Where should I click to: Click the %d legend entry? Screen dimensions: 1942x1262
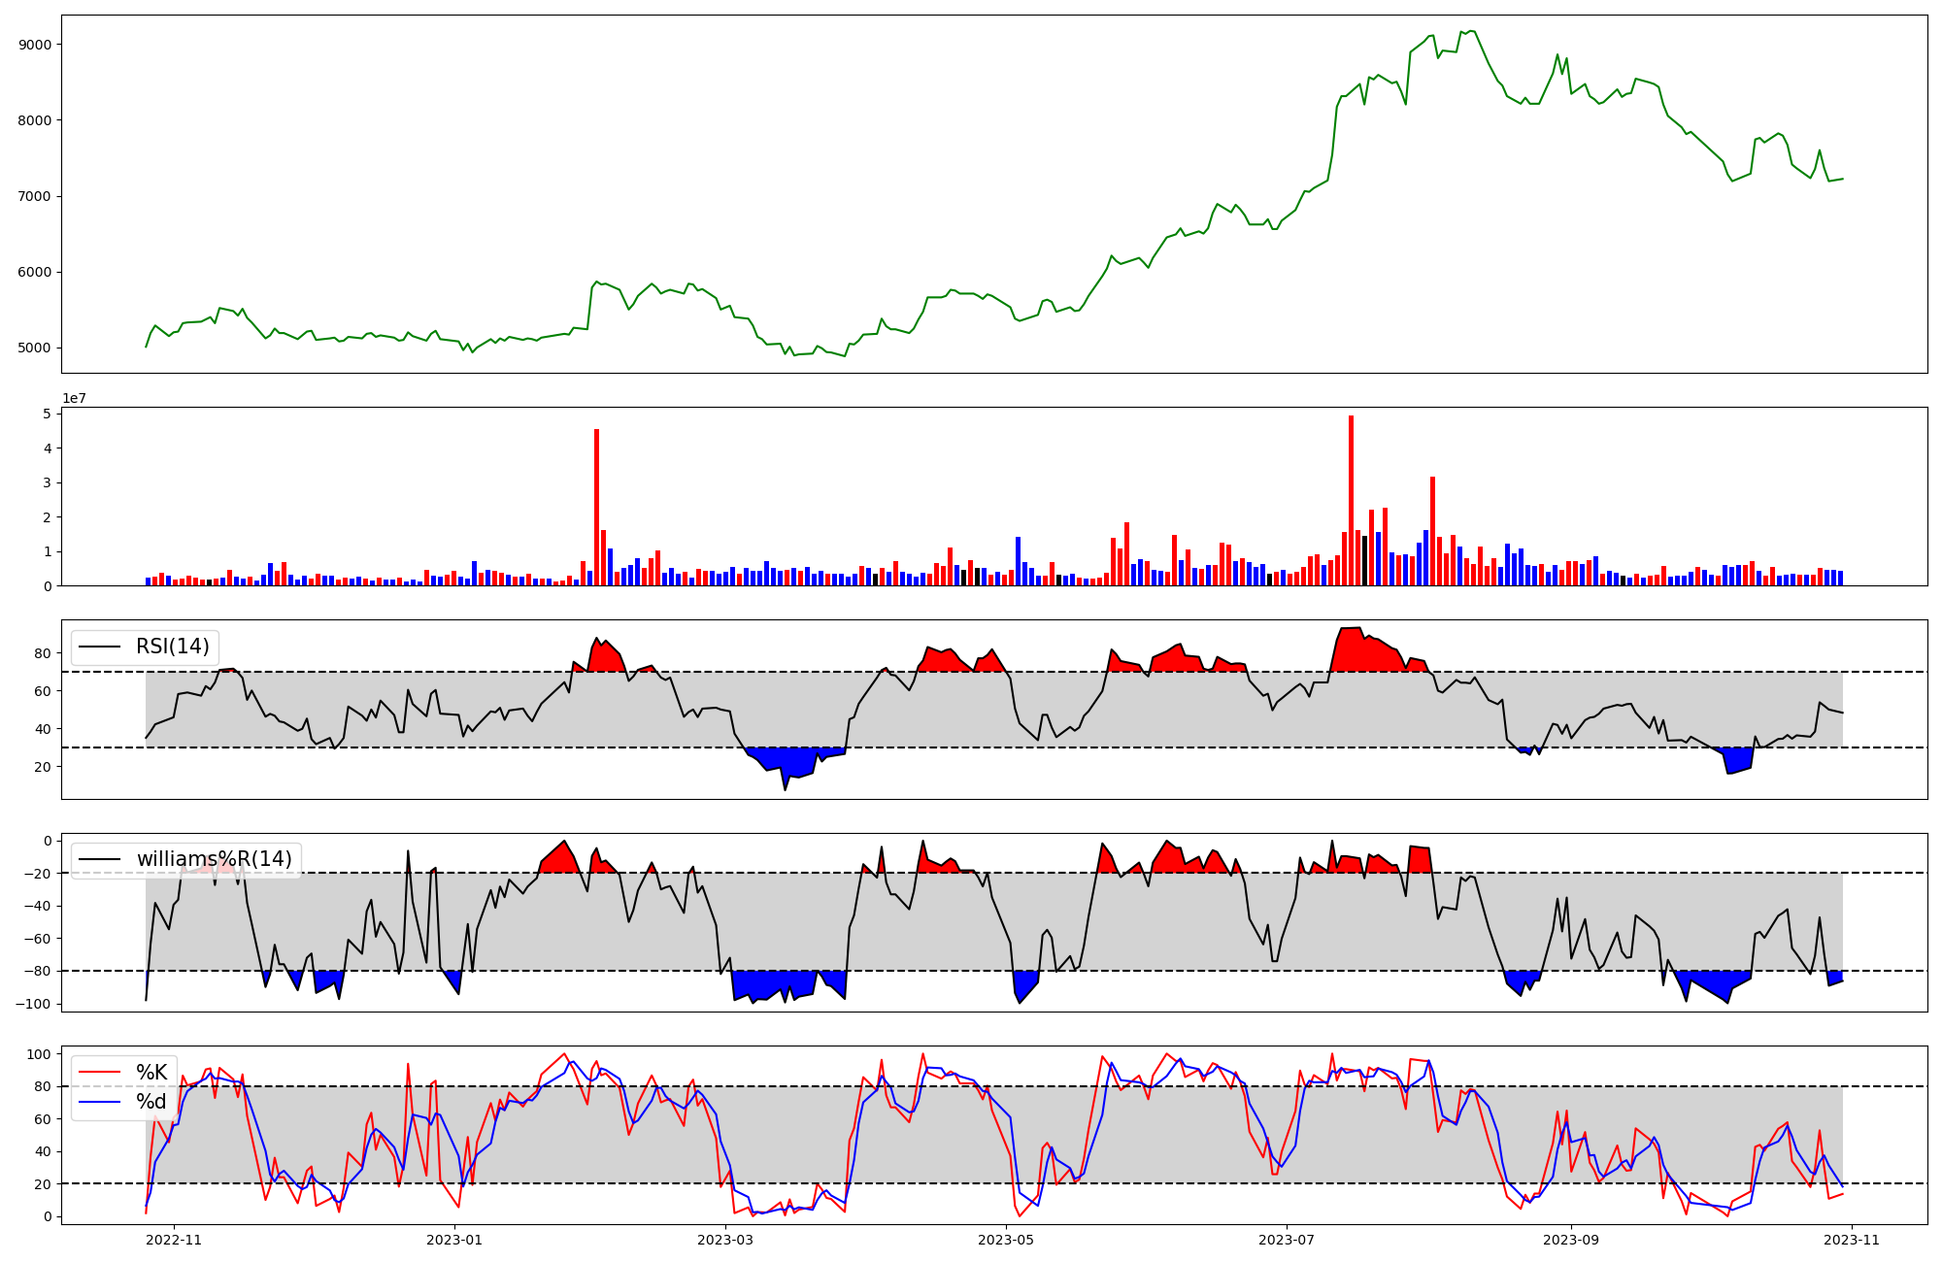point(151,1102)
